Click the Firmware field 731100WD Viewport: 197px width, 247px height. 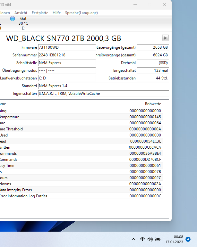click(x=67, y=47)
